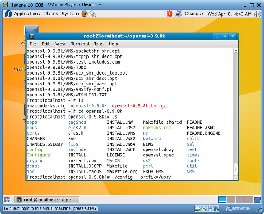Screen dimensions: 264x214
Task: Click the ChangUk user switcher
Action: click(x=194, y=14)
